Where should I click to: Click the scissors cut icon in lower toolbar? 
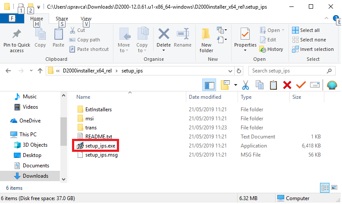(x=245, y=85)
